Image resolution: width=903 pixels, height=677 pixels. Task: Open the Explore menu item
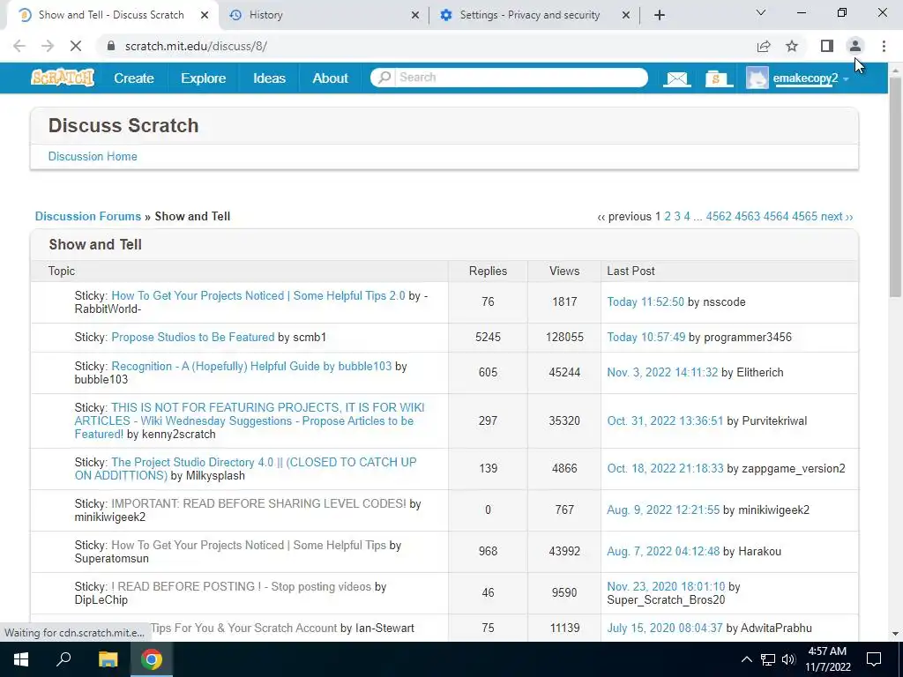pyautogui.click(x=204, y=78)
